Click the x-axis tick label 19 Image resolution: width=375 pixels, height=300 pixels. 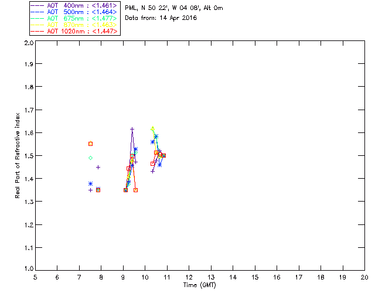tap(343, 277)
